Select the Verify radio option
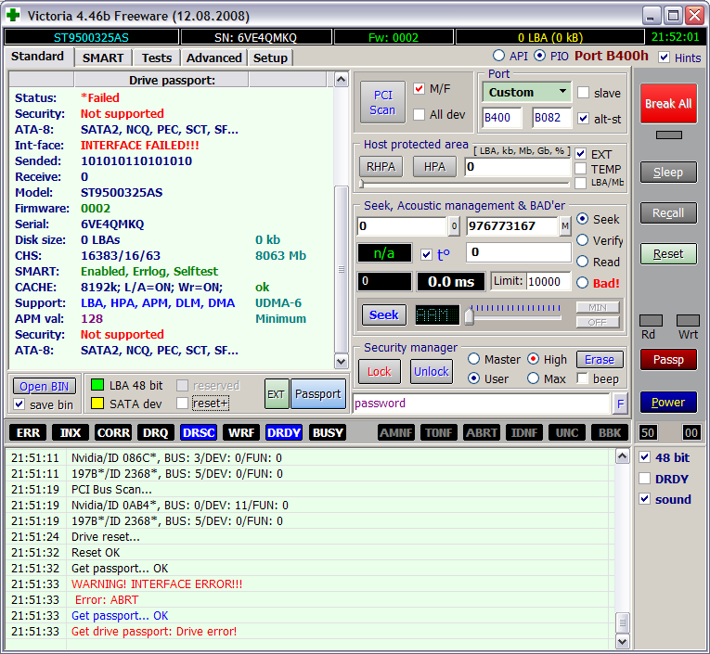Screen dimensions: 710x654 [x=582, y=240]
